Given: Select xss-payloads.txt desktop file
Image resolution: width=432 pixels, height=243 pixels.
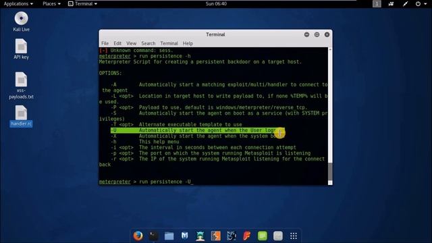Looking at the screenshot, I should coord(21,86).
